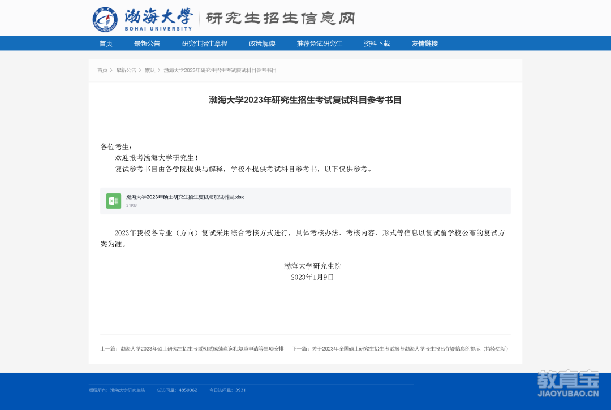Click 研究生招生信息网 header title
This screenshot has width=611, height=410.
(x=281, y=18)
